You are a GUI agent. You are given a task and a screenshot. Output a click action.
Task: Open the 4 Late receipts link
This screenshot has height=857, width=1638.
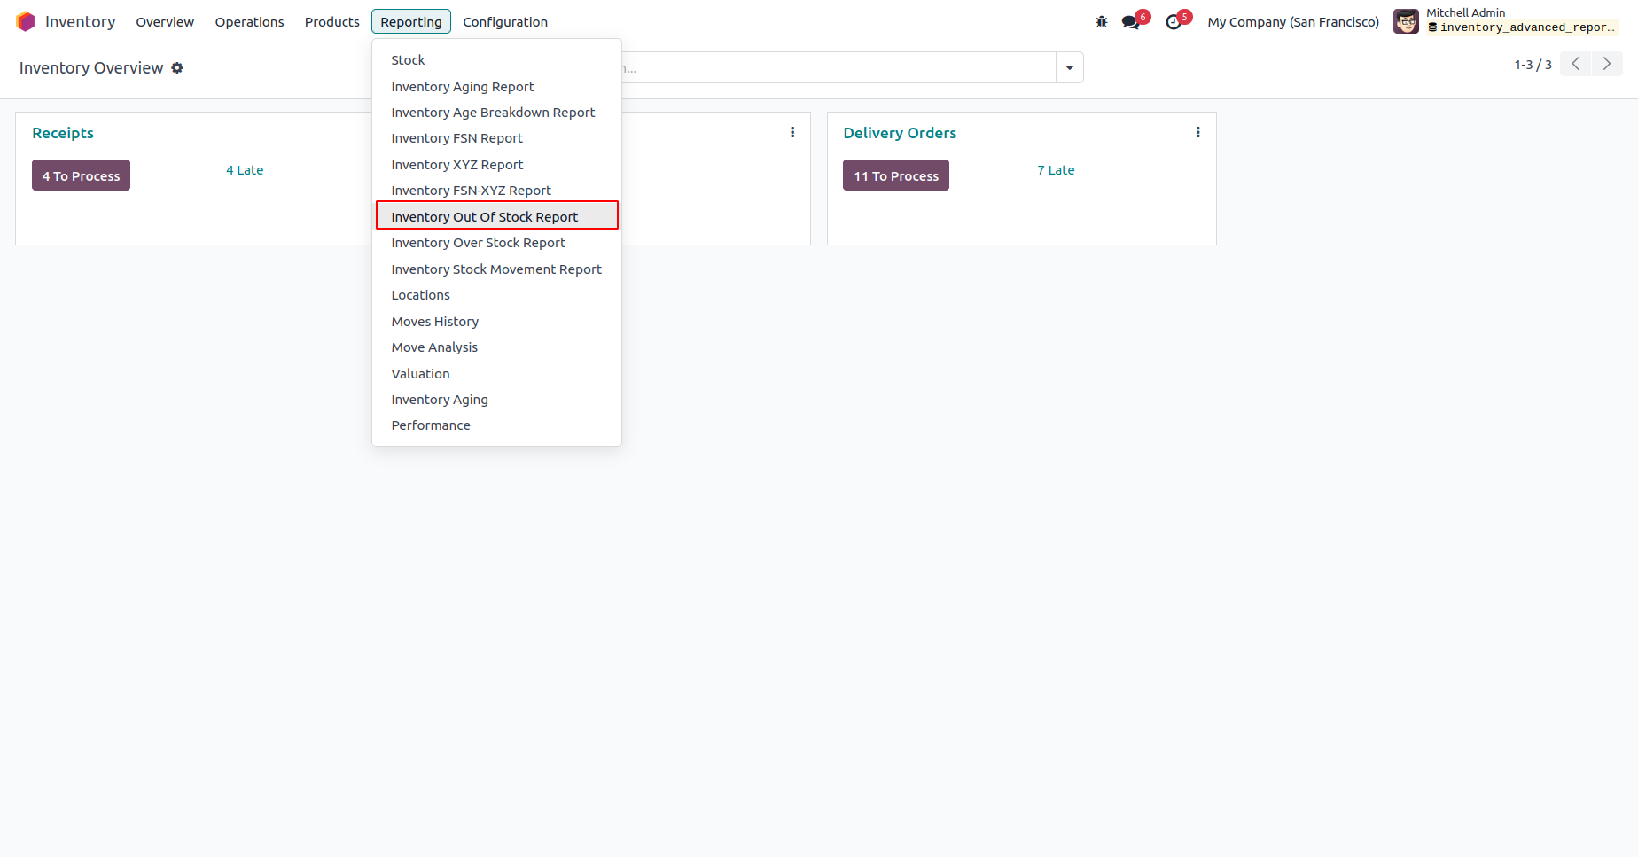coord(245,170)
